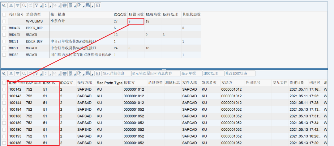Tick the checkbox for IDoc 100193
Screen dimensions: 334x146
(4, 136)
